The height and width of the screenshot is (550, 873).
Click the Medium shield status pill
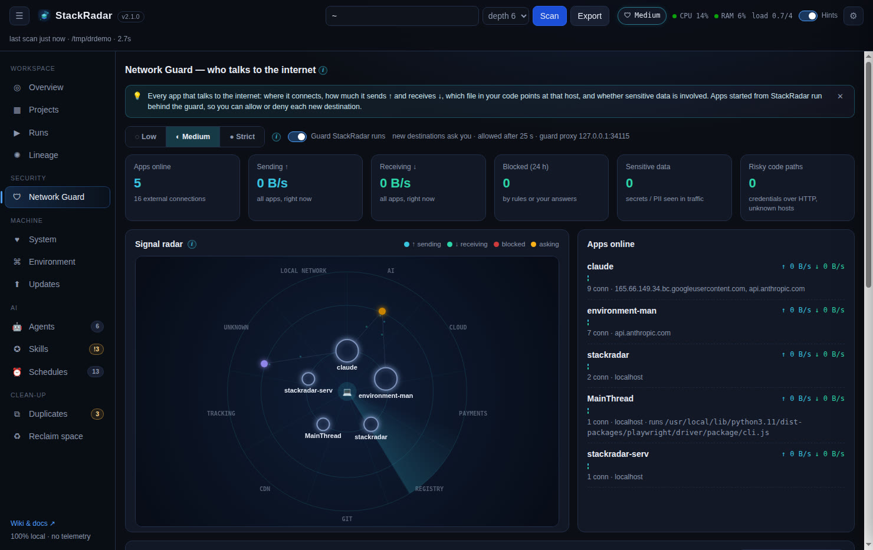pos(642,15)
